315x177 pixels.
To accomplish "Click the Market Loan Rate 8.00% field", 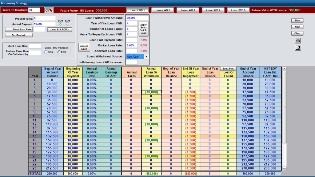I will (132, 45).
